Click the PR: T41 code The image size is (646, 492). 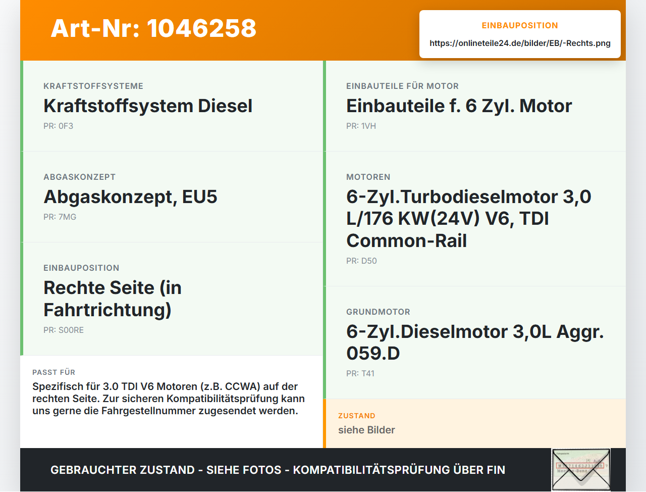[360, 373]
